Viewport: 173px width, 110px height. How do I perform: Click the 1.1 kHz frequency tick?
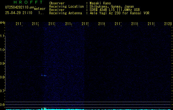tap(2, 36)
